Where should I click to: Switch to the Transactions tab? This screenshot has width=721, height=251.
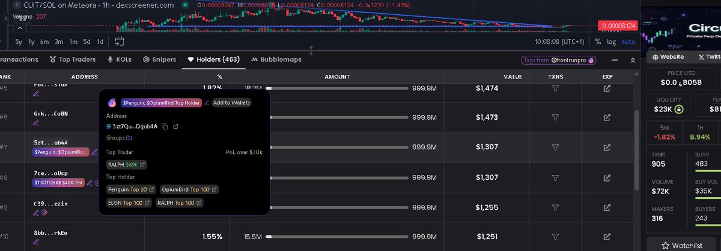click(x=19, y=59)
